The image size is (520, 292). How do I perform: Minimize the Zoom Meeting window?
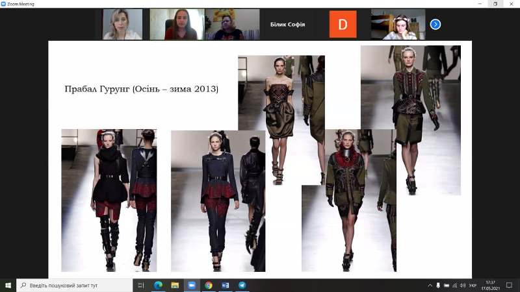[x=480, y=4]
